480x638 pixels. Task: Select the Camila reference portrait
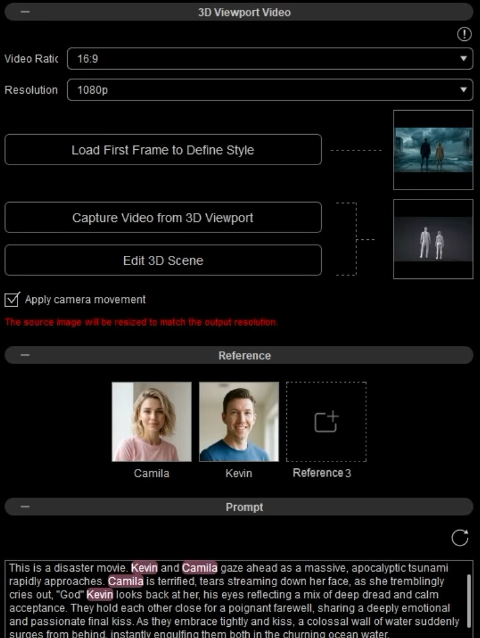pyautogui.click(x=152, y=422)
